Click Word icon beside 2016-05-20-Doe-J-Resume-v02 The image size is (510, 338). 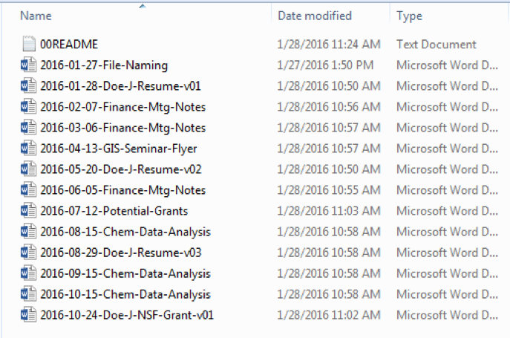point(28,169)
